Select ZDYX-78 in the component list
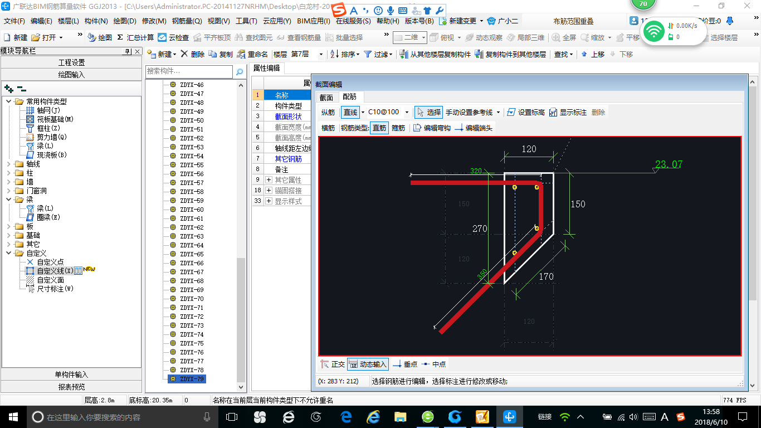 point(192,370)
